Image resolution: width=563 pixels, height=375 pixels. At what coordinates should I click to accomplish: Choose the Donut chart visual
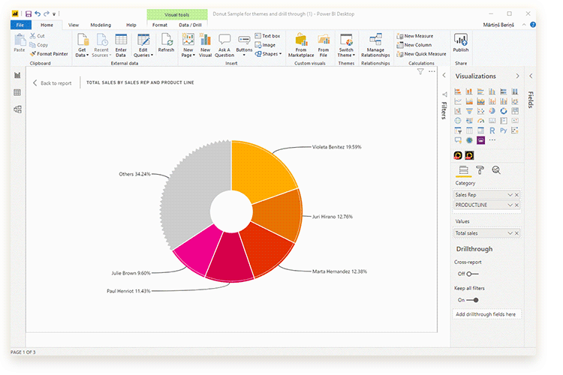pyautogui.click(x=504, y=111)
